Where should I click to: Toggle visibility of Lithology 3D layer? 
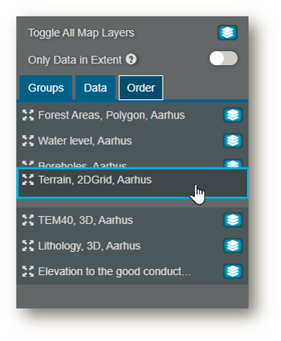[x=233, y=246]
